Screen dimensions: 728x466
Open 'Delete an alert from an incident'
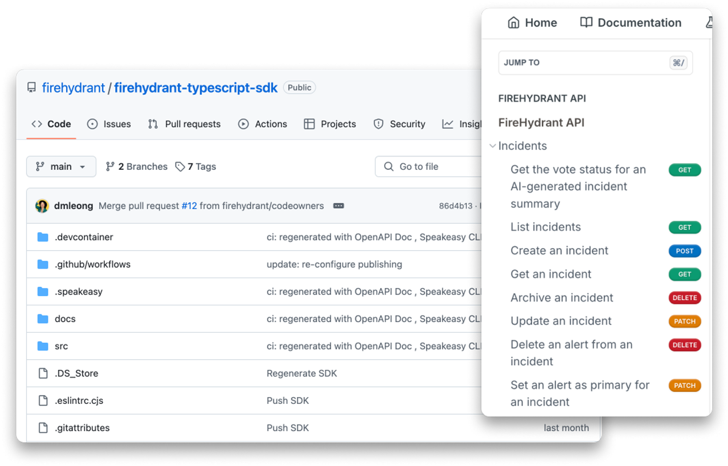(571, 353)
